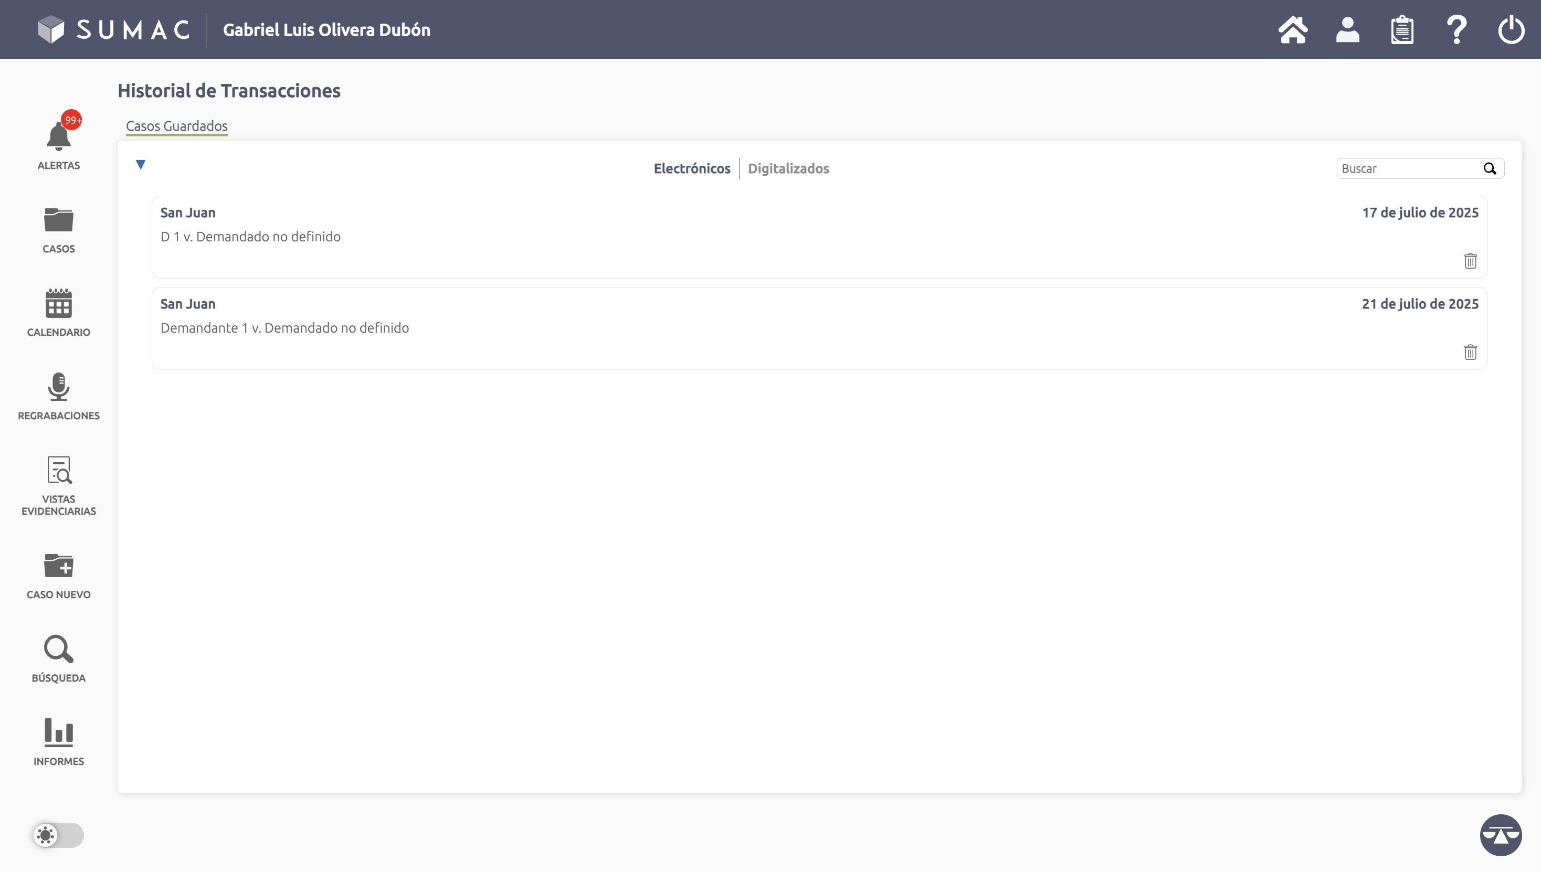Click the magnifier search button in Buscar

[x=1490, y=169]
